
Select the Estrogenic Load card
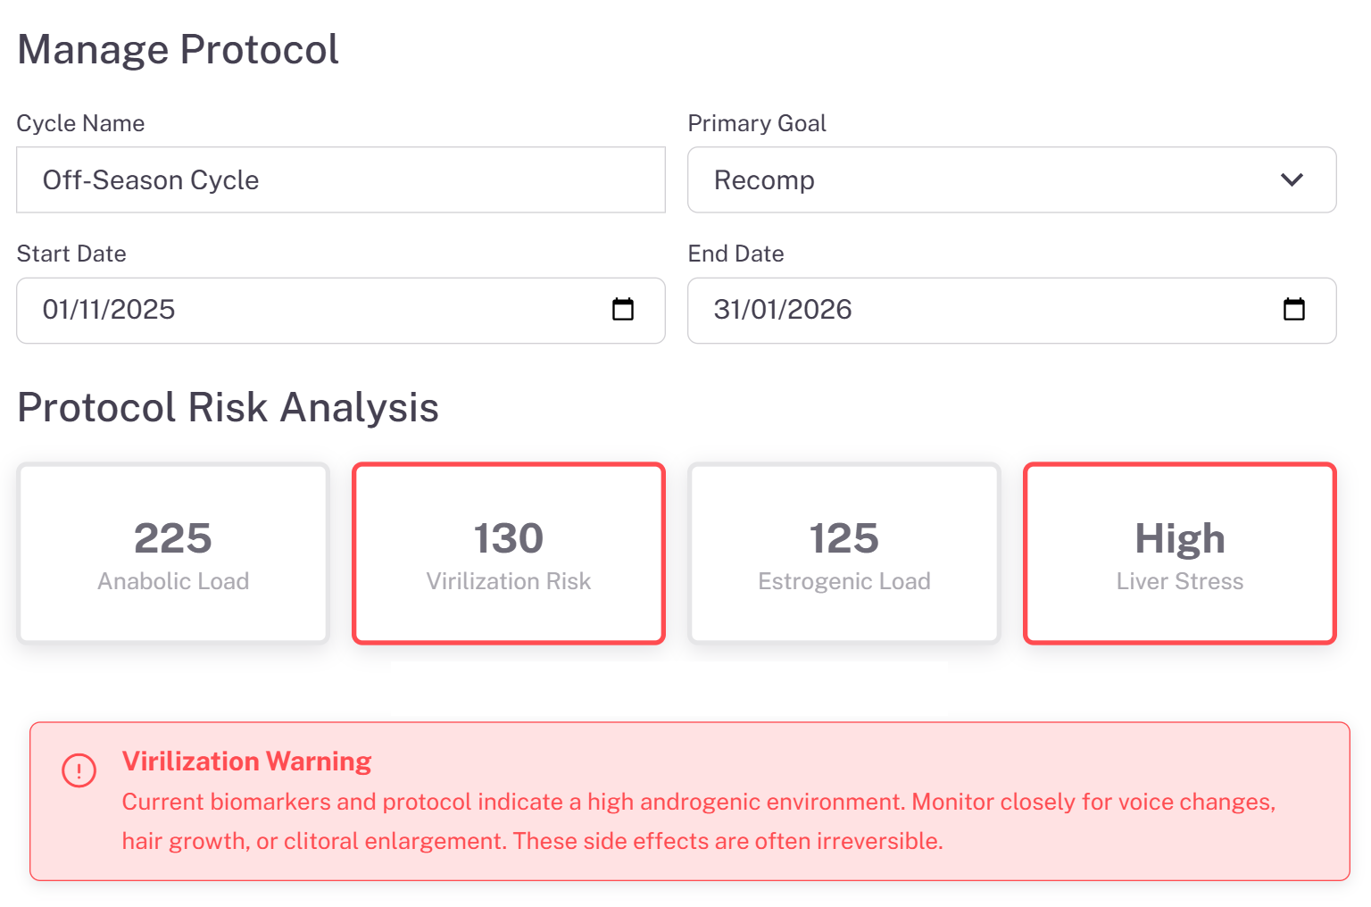point(844,553)
